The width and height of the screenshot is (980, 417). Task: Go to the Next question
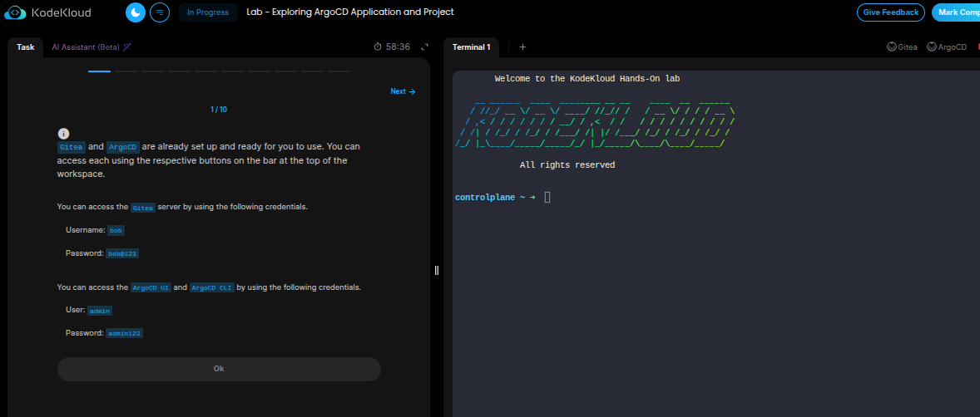(x=403, y=91)
